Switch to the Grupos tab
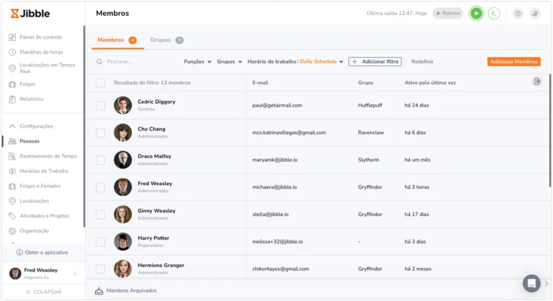The width and height of the screenshot is (553, 301). point(166,40)
